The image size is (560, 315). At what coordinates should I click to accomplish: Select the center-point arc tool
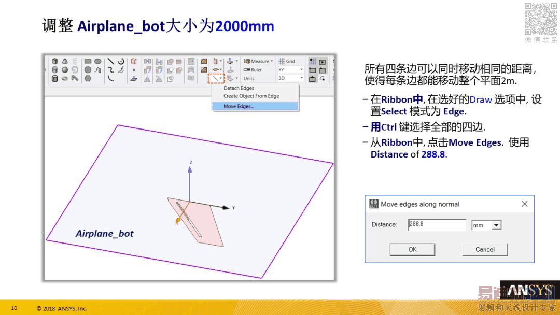[x=121, y=61]
